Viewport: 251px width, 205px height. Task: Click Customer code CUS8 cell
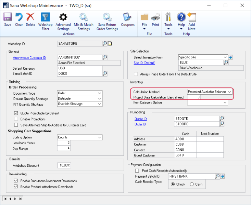tap(185, 145)
